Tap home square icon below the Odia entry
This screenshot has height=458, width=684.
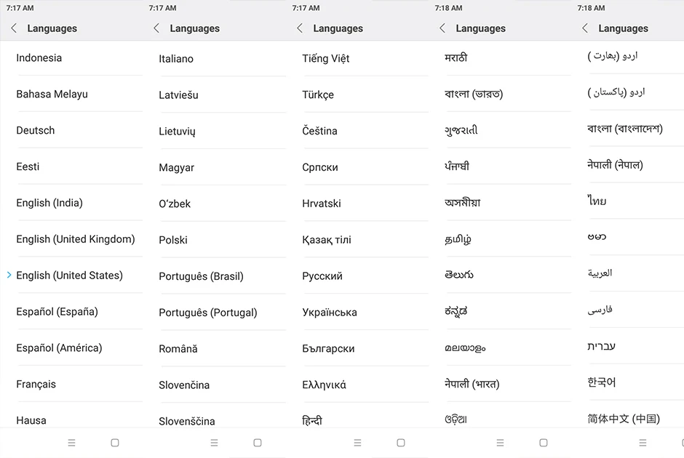543,443
